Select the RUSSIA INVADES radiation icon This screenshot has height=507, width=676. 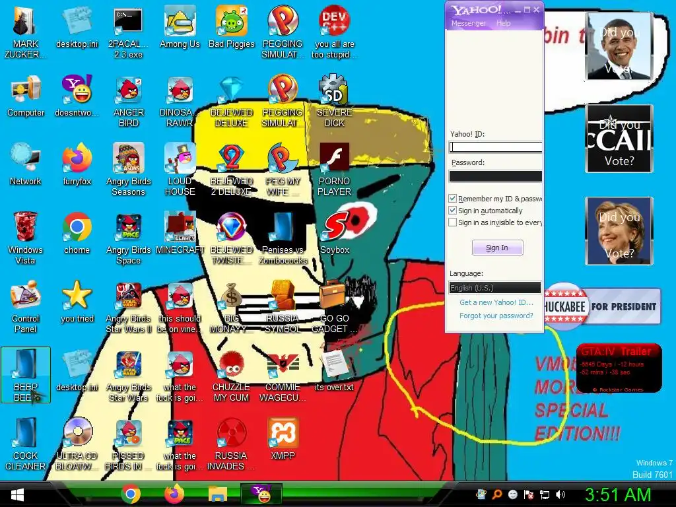[232, 443]
